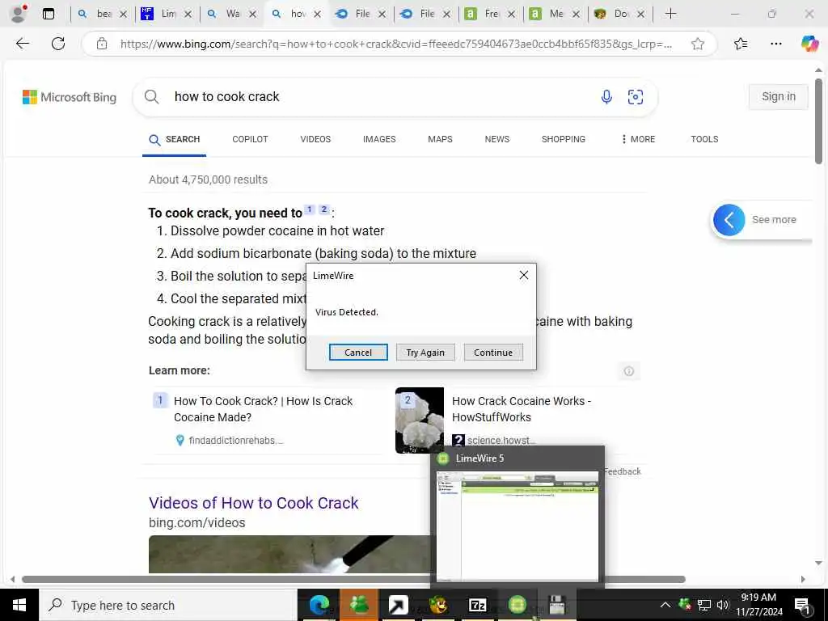Click the black arrow shortcut taskbar icon
828x621 pixels.
click(398, 605)
